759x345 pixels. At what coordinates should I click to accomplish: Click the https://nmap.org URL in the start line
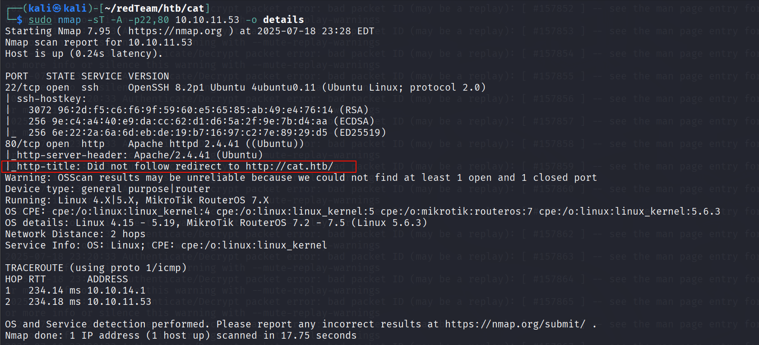[x=175, y=31]
